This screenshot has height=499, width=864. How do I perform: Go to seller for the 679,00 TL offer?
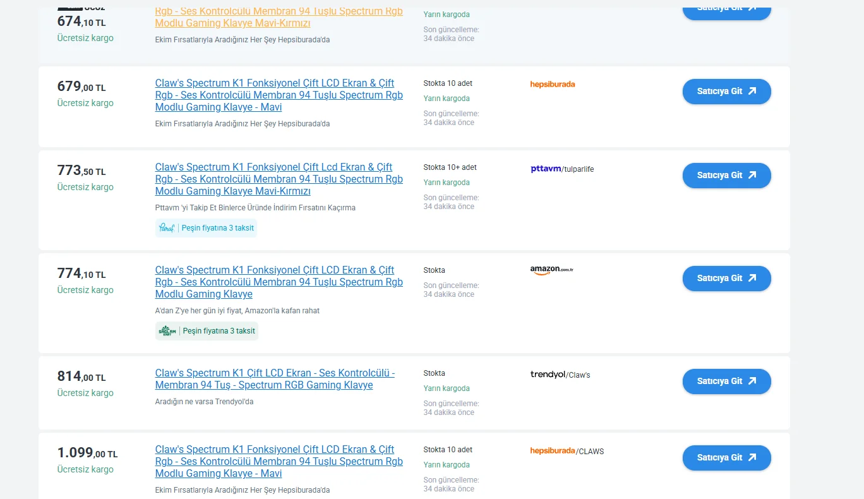pos(726,92)
